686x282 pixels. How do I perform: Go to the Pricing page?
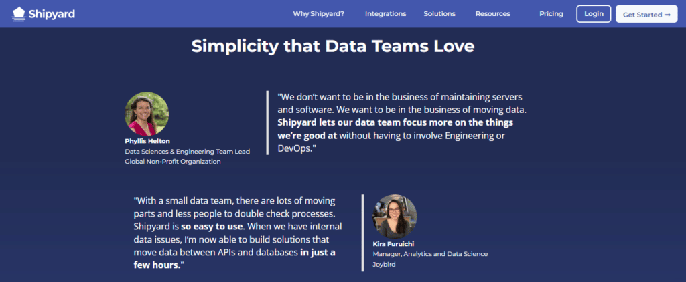tap(551, 13)
